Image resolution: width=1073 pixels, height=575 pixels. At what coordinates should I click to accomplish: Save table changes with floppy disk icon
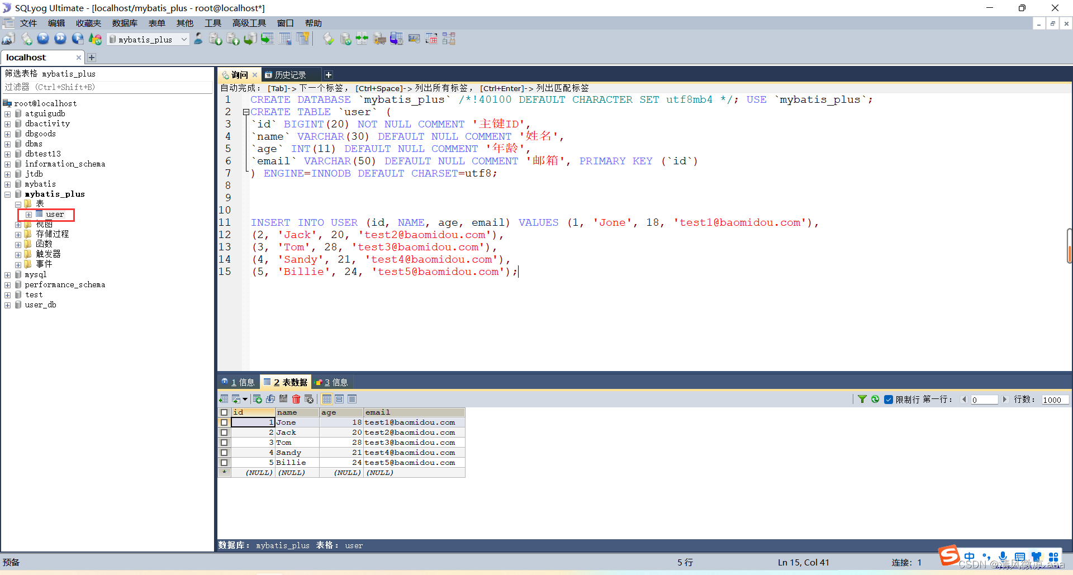pyautogui.click(x=283, y=399)
